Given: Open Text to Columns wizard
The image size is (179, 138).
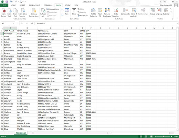Looking at the screenshot, I should pyautogui.click(x=93, y=12).
